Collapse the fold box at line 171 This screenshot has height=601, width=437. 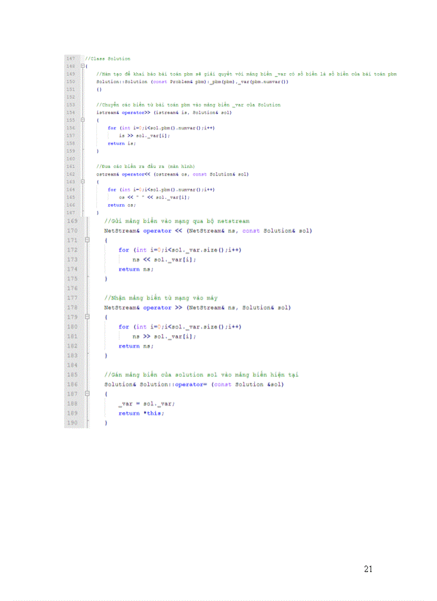[x=87, y=240]
